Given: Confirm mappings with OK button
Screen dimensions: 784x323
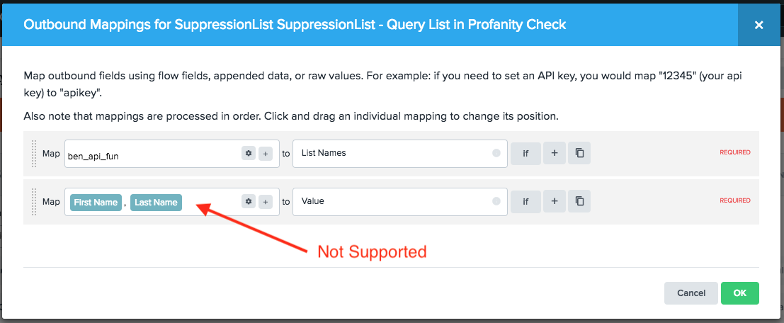Looking at the screenshot, I should (739, 293).
